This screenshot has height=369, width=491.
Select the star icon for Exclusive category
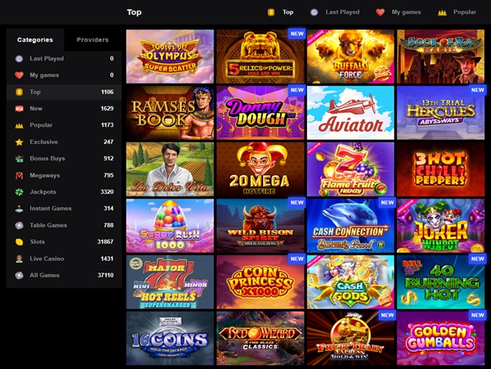point(19,142)
